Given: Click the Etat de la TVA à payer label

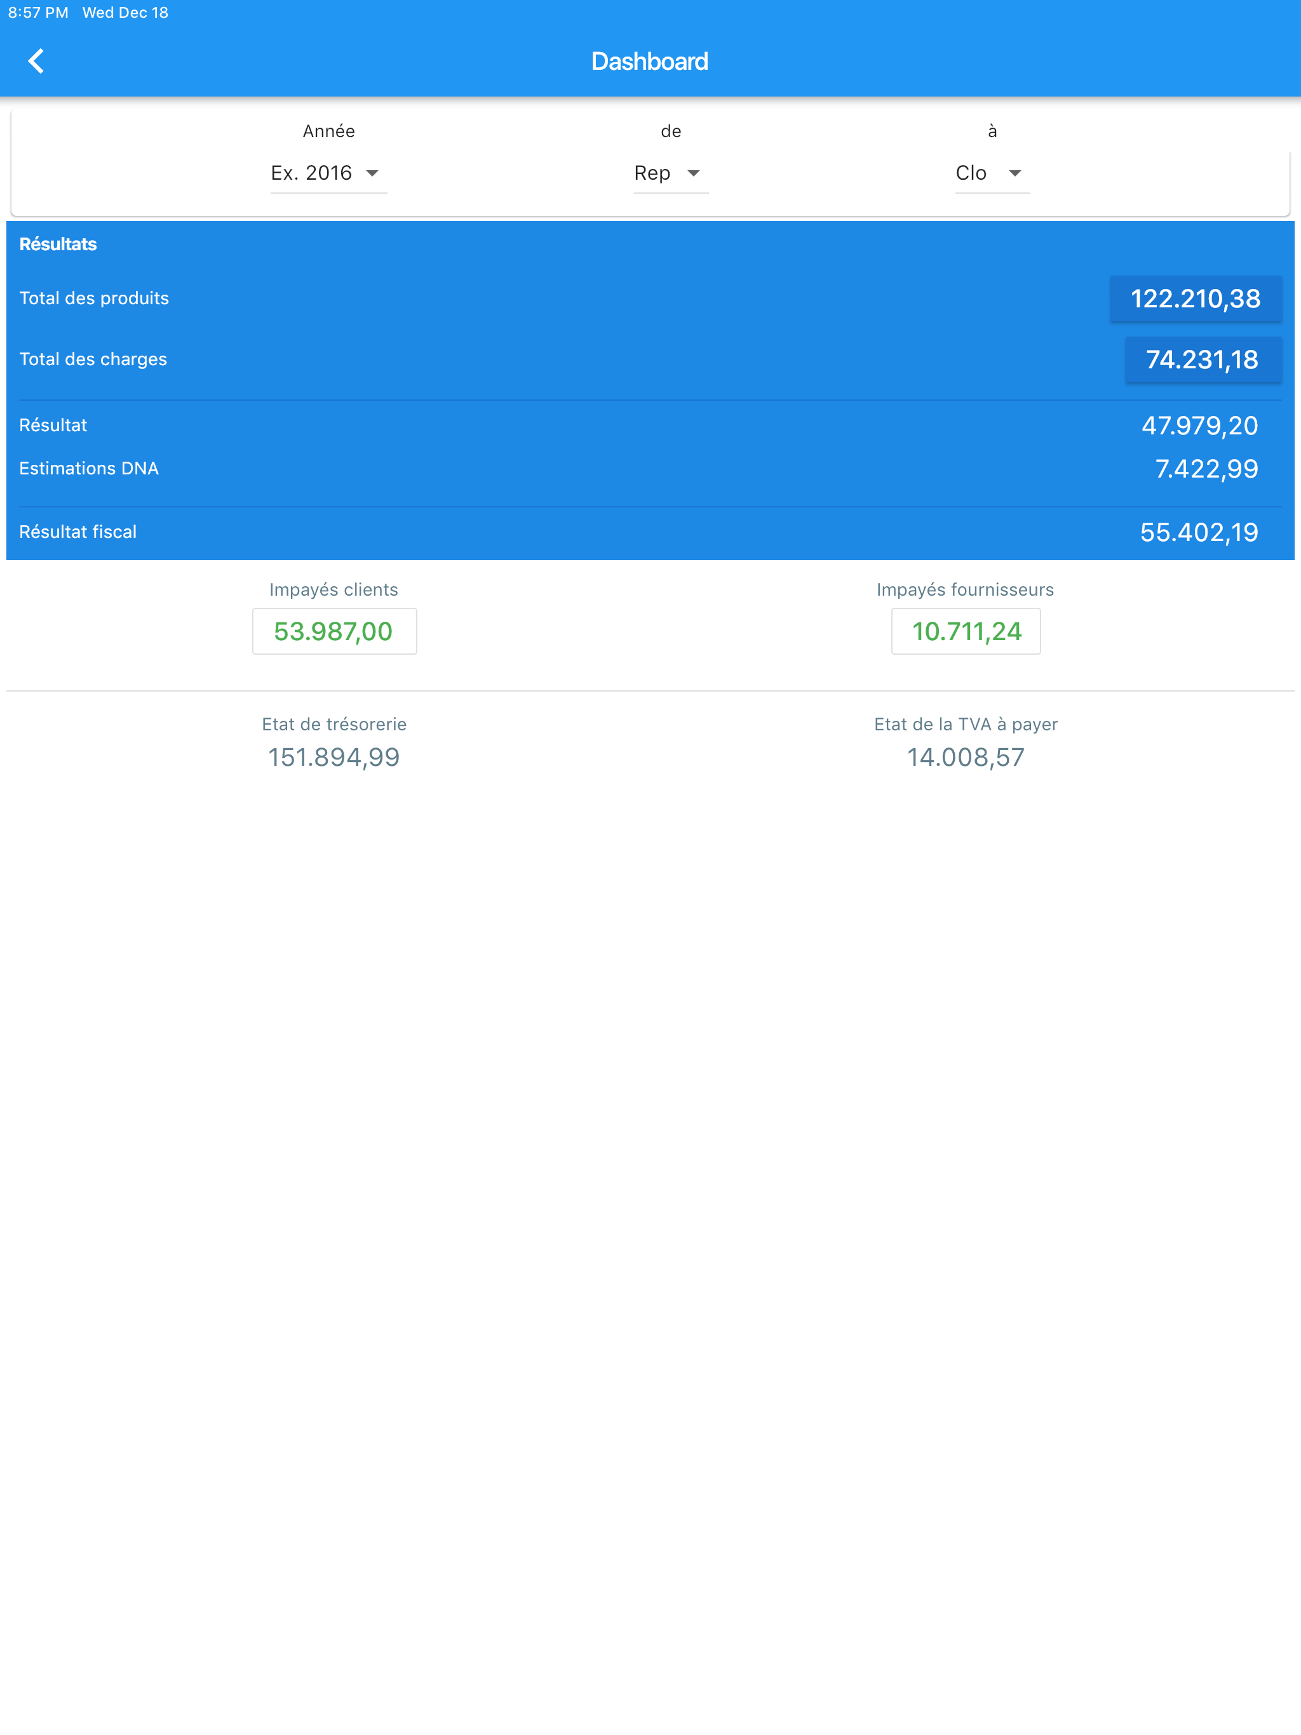Looking at the screenshot, I should pyautogui.click(x=966, y=724).
